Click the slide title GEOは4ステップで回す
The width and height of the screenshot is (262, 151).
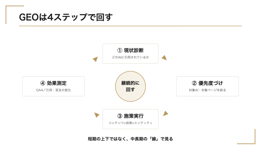coord(66,17)
